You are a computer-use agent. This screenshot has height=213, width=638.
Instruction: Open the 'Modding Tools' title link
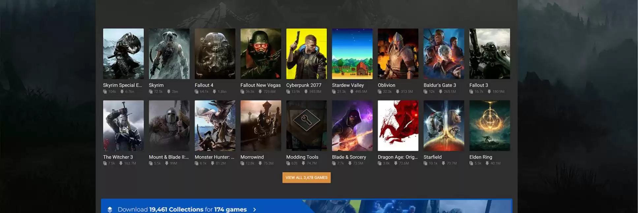click(x=302, y=157)
